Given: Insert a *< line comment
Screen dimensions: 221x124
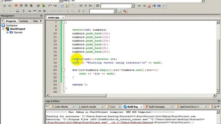Looking at the screenshot, I should pos(55,6).
